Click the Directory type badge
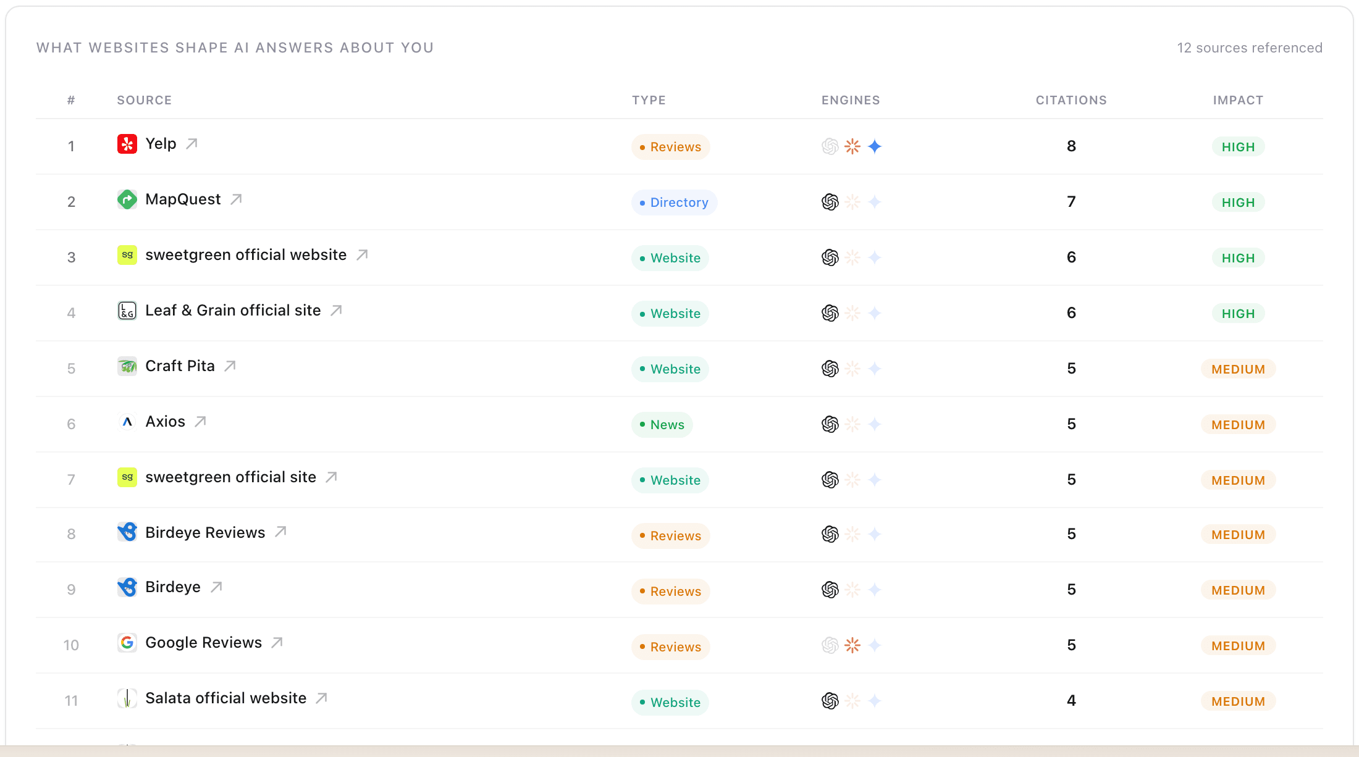This screenshot has height=757, width=1359. [674, 203]
